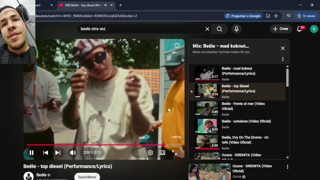Play 'Beéle - sobelove (Video Oficial)'
Image resolution: width=320 pixels, height=180 pixels.
click(x=246, y=121)
